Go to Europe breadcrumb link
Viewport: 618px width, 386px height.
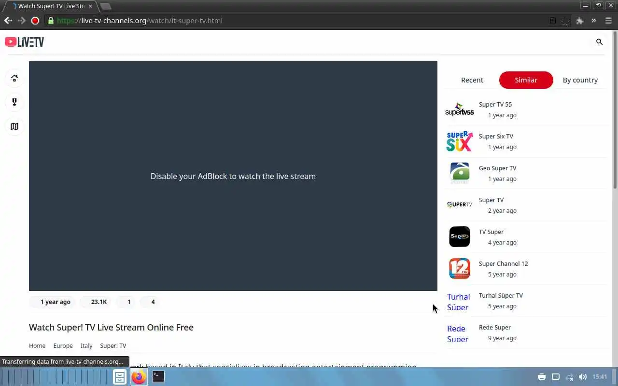pyautogui.click(x=63, y=345)
